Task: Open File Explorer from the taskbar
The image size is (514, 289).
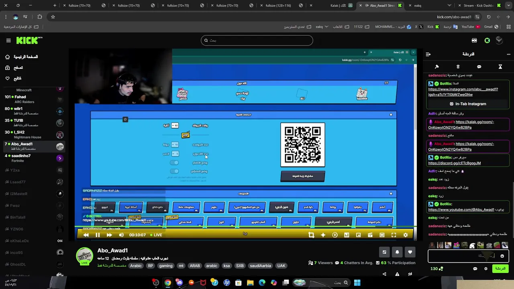Action: click(250, 283)
